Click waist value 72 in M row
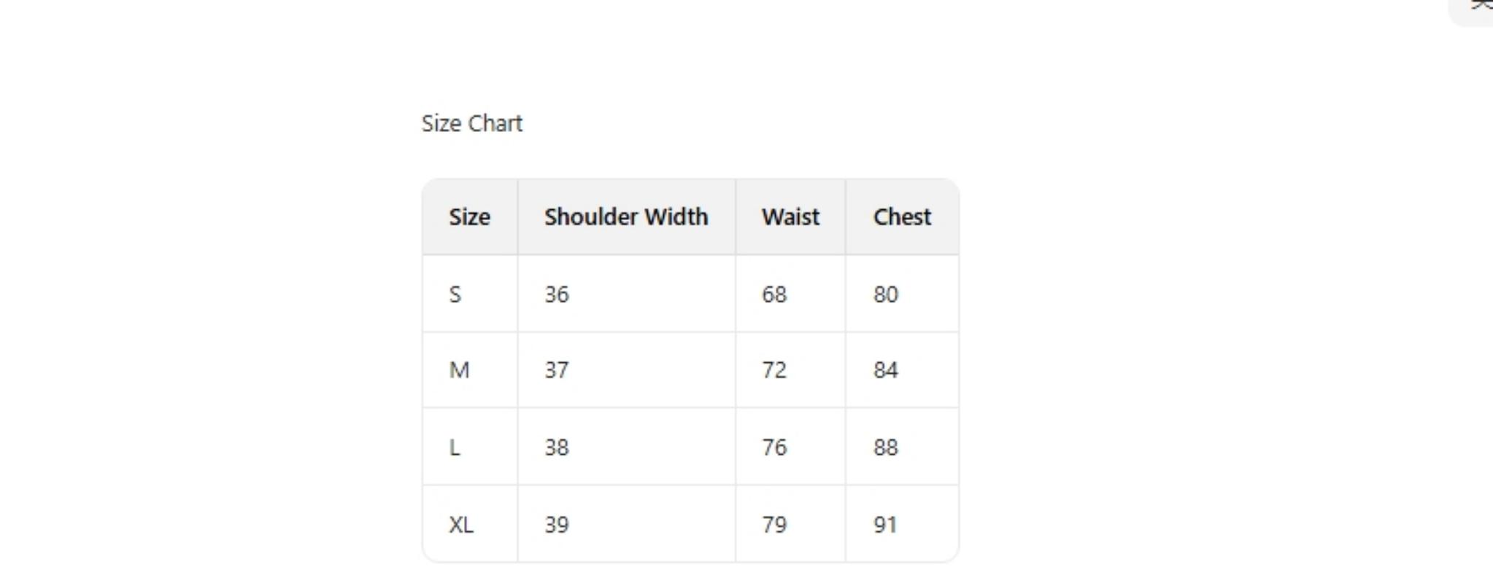Screen dimensions: 1493x583 tap(774, 370)
